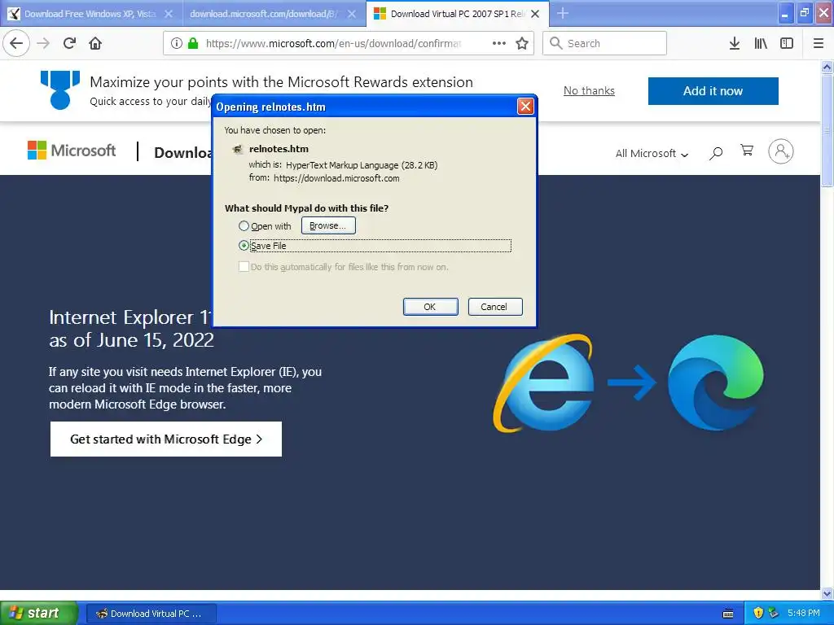834x625 pixels.
Task: Click the page scrollbar down arrow
Action: point(827,593)
